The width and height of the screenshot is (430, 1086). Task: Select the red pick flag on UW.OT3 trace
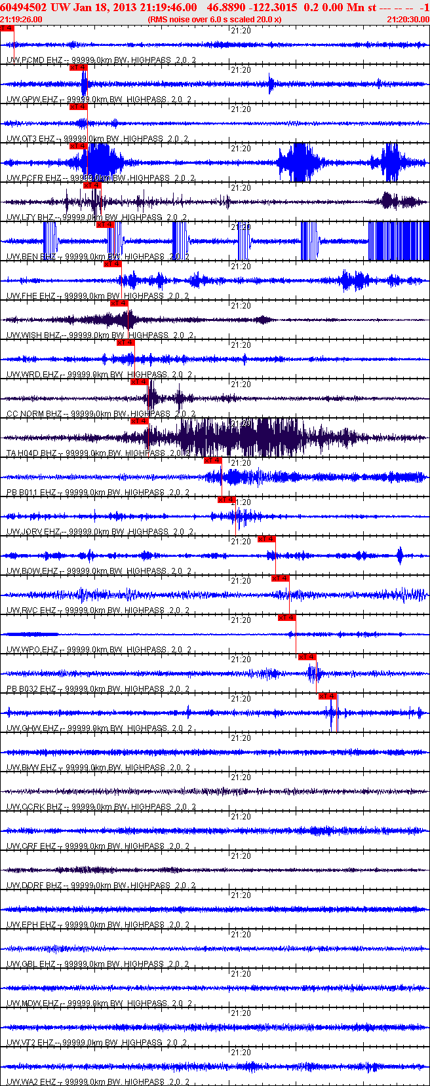[x=78, y=107]
